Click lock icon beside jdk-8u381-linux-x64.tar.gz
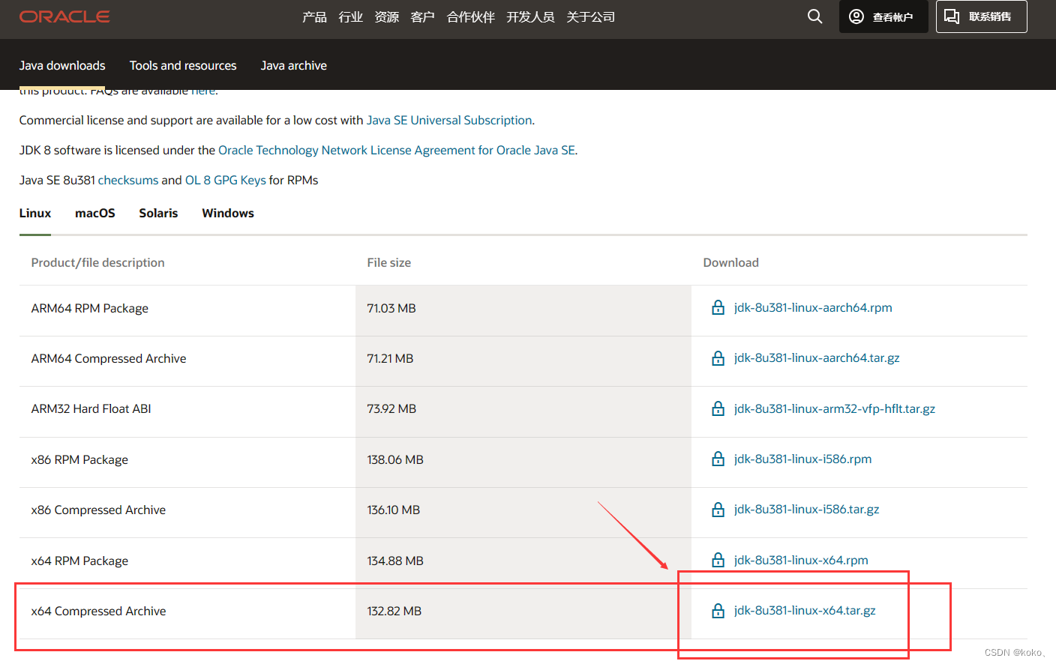This screenshot has width=1056, height=664. [718, 611]
